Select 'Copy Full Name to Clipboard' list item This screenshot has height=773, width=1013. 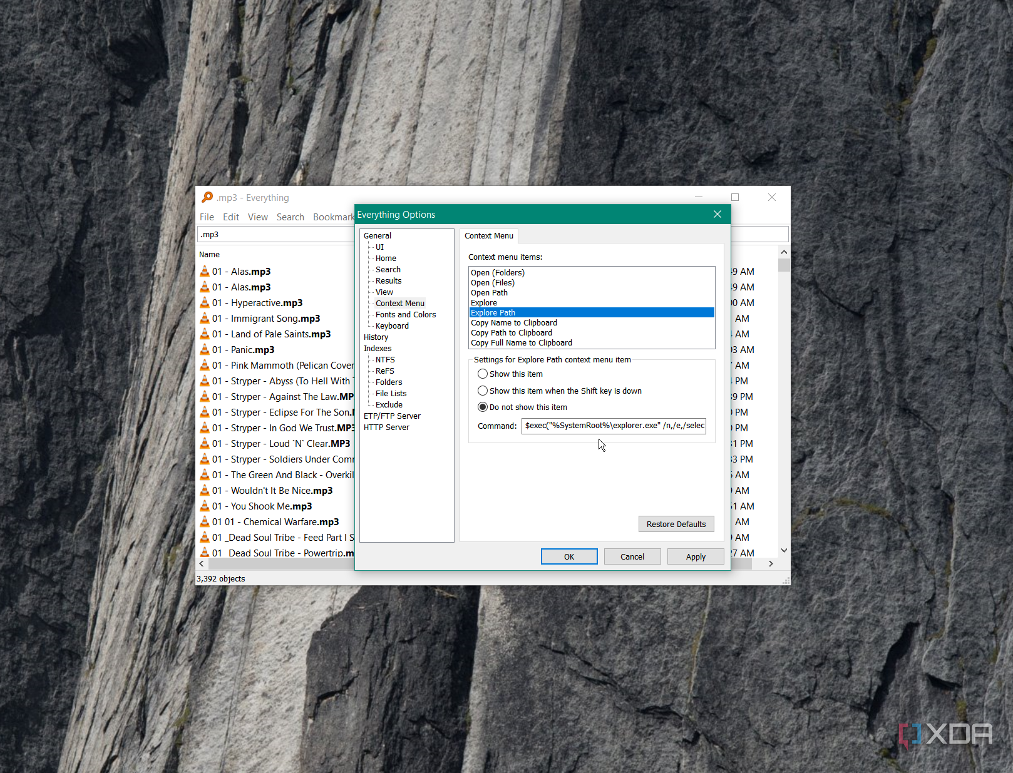[592, 342]
